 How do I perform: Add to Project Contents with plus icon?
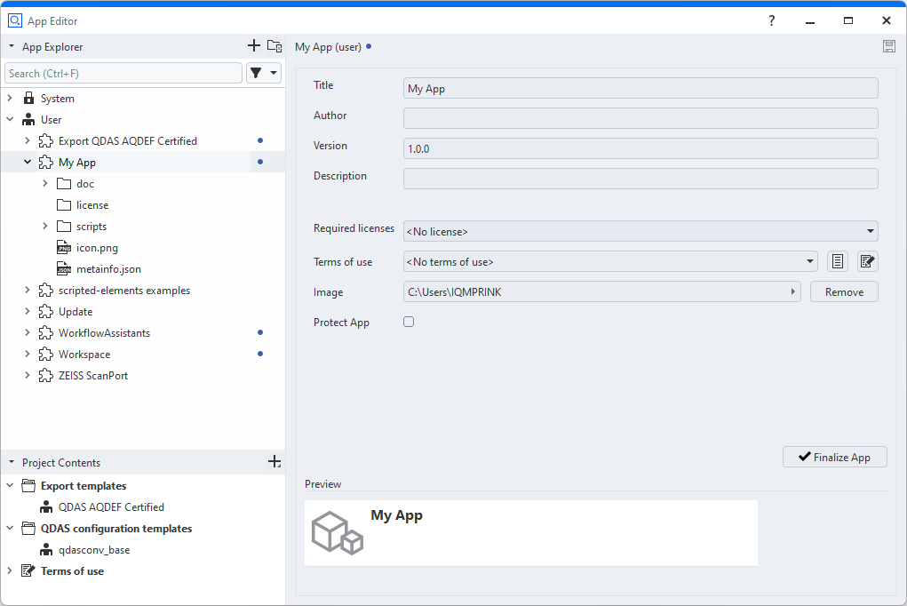coord(274,462)
